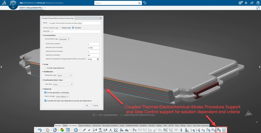
Task: Collapse the Continuation Data section
Action: click(x=43, y=80)
